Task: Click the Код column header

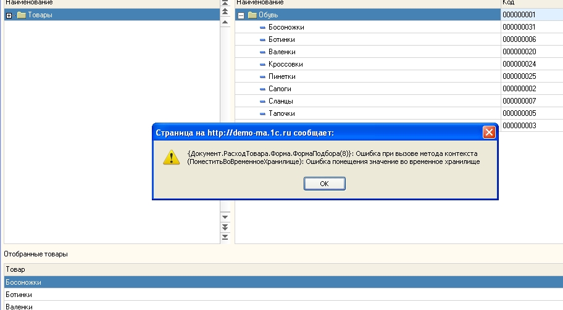Action: point(531,3)
